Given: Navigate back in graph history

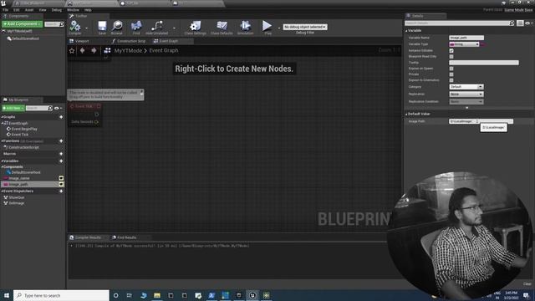Looking at the screenshot, I should (x=82, y=50).
